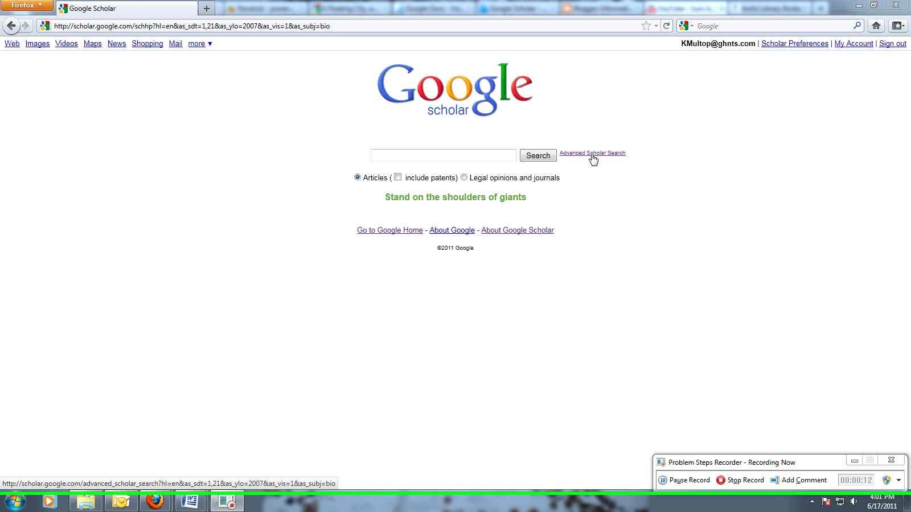Viewport: 911px width, 512px height.
Task: Focus the Scholar search text box
Action: click(x=443, y=155)
